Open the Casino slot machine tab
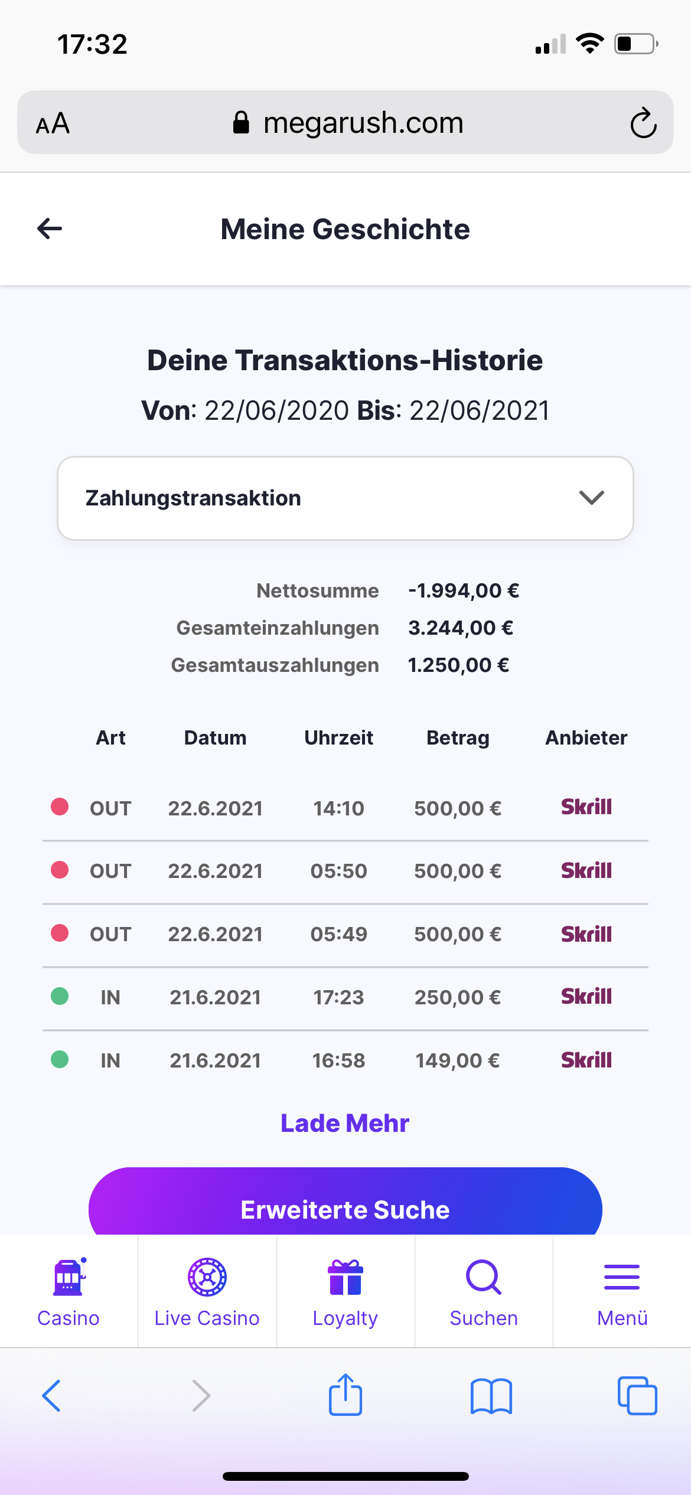 click(69, 1291)
